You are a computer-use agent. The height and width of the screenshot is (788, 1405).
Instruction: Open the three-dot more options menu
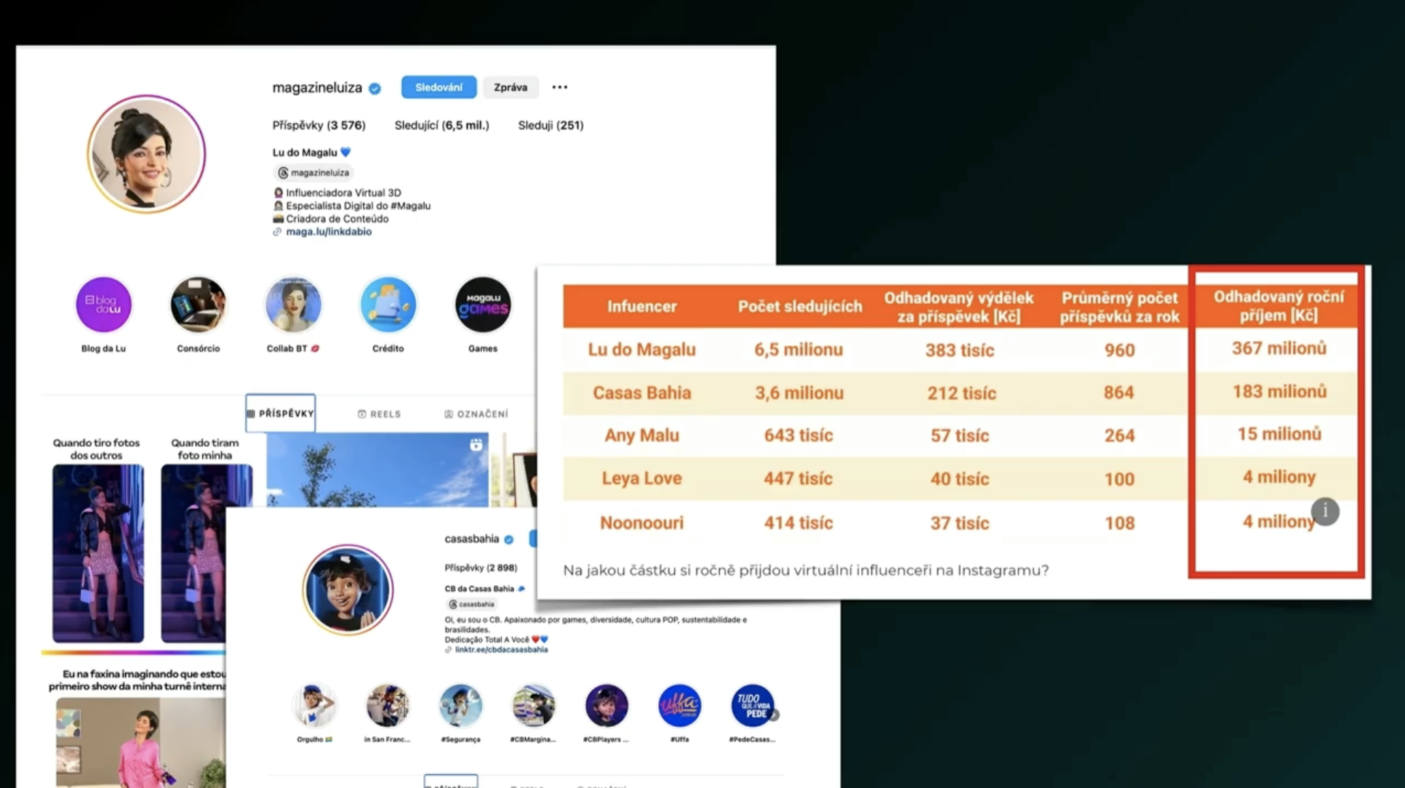[559, 87]
